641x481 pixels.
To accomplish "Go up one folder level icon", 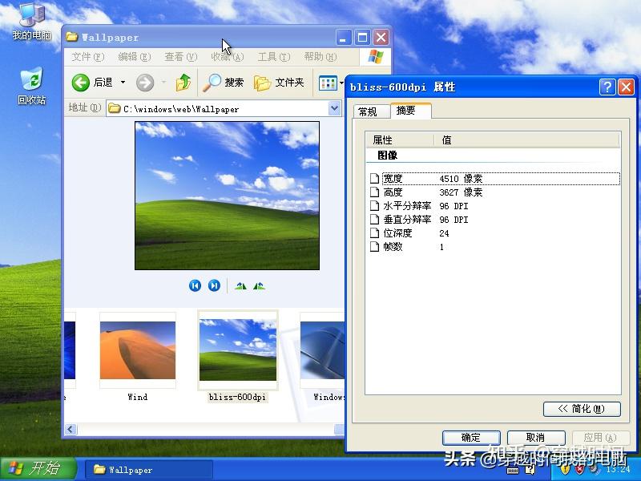I will tap(183, 83).
